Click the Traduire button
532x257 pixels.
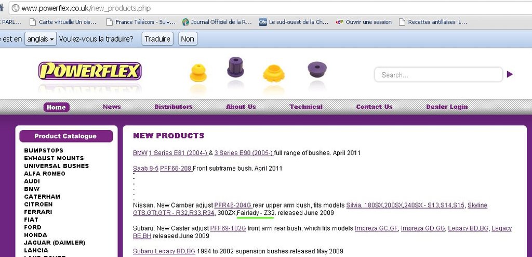(x=157, y=39)
